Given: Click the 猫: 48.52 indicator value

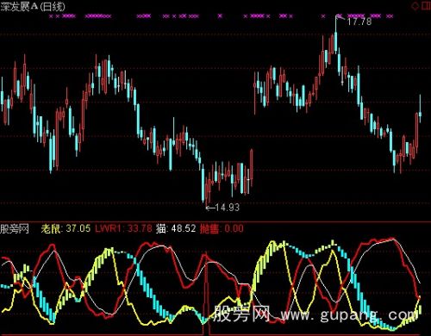Looking at the screenshot, I should click(x=176, y=228).
